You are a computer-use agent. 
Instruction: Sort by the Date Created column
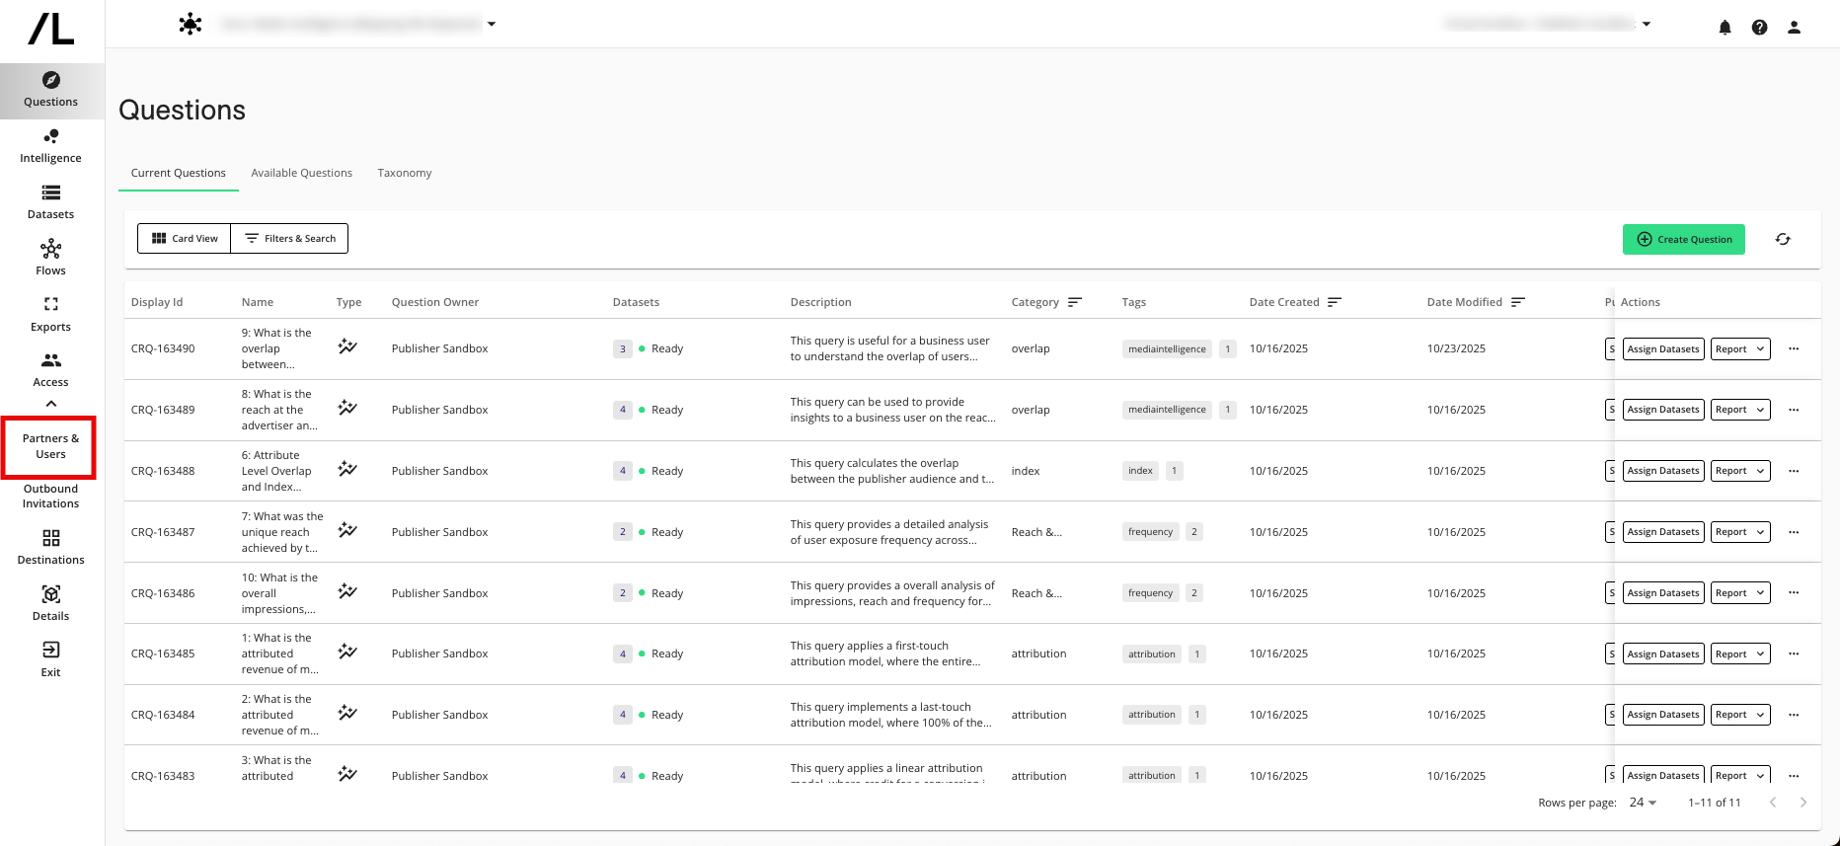click(x=1335, y=302)
